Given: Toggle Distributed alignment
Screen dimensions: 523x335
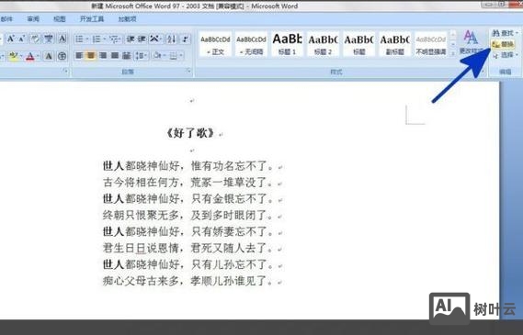Looking at the screenshot, I should pos(127,55).
